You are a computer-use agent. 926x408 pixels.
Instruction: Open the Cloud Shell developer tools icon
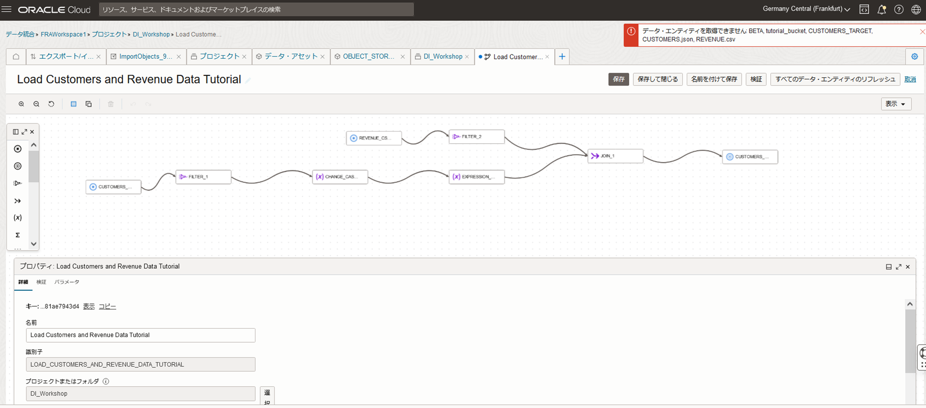864,9
